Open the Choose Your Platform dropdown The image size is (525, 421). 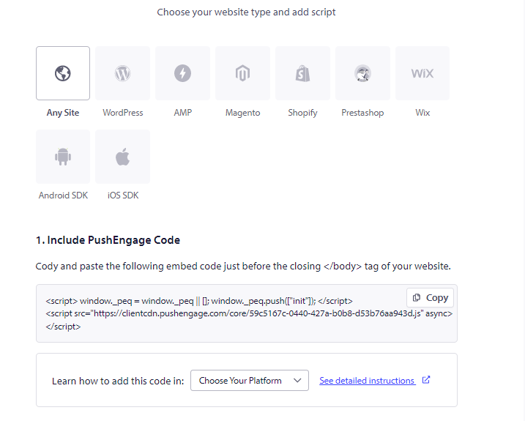pyautogui.click(x=250, y=381)
